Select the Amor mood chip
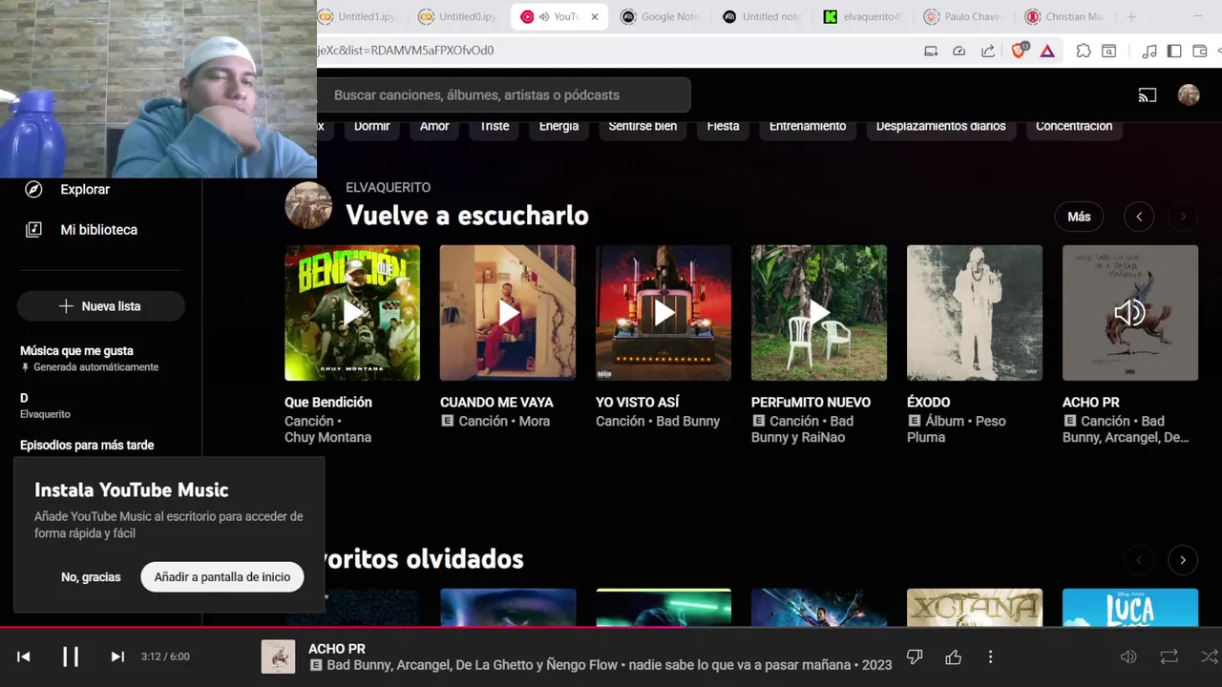 point(434,126)
